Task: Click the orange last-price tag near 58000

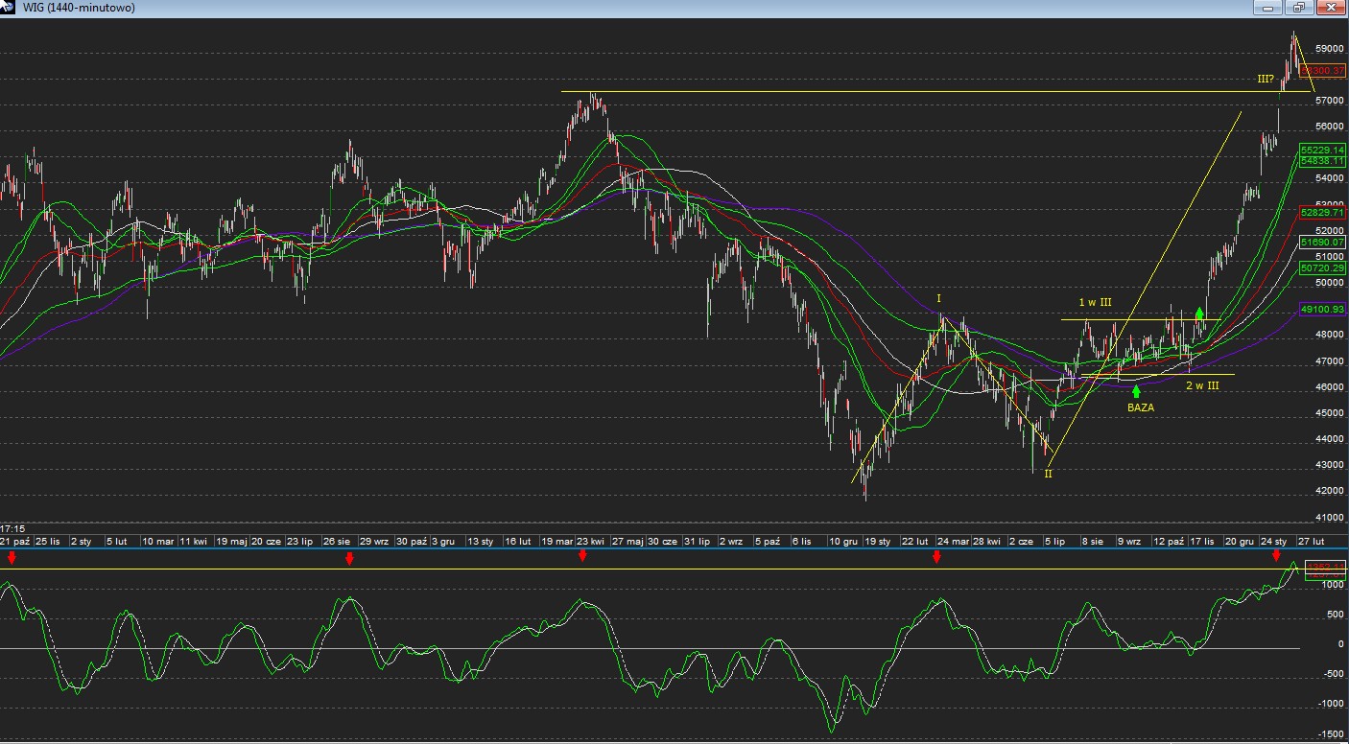Action: [1321, 70]
